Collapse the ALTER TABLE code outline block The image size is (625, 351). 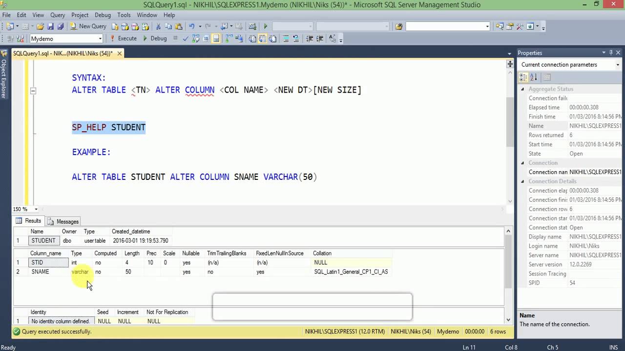click(33, 90)
